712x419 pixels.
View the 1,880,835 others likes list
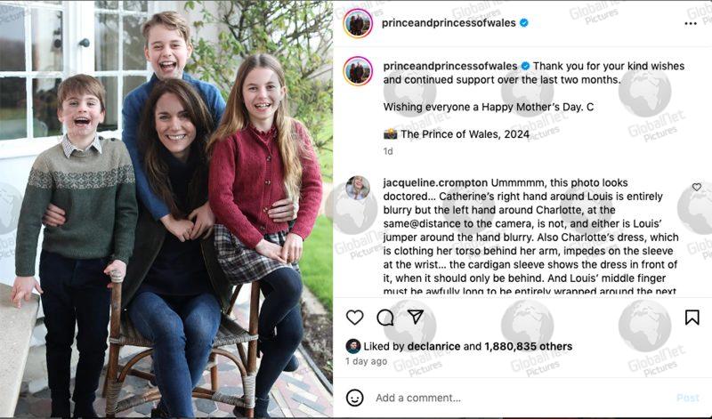pos(528,346)
